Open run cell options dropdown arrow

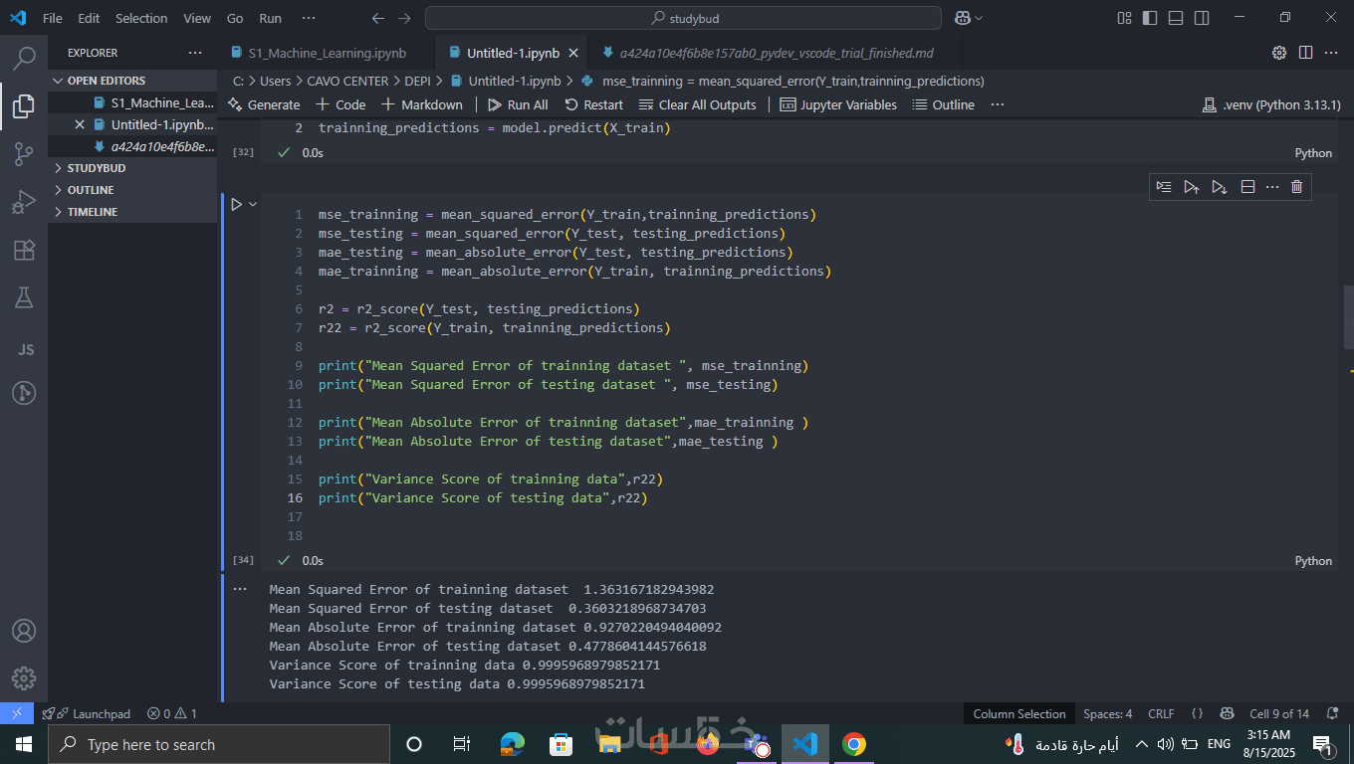[253, 204]
